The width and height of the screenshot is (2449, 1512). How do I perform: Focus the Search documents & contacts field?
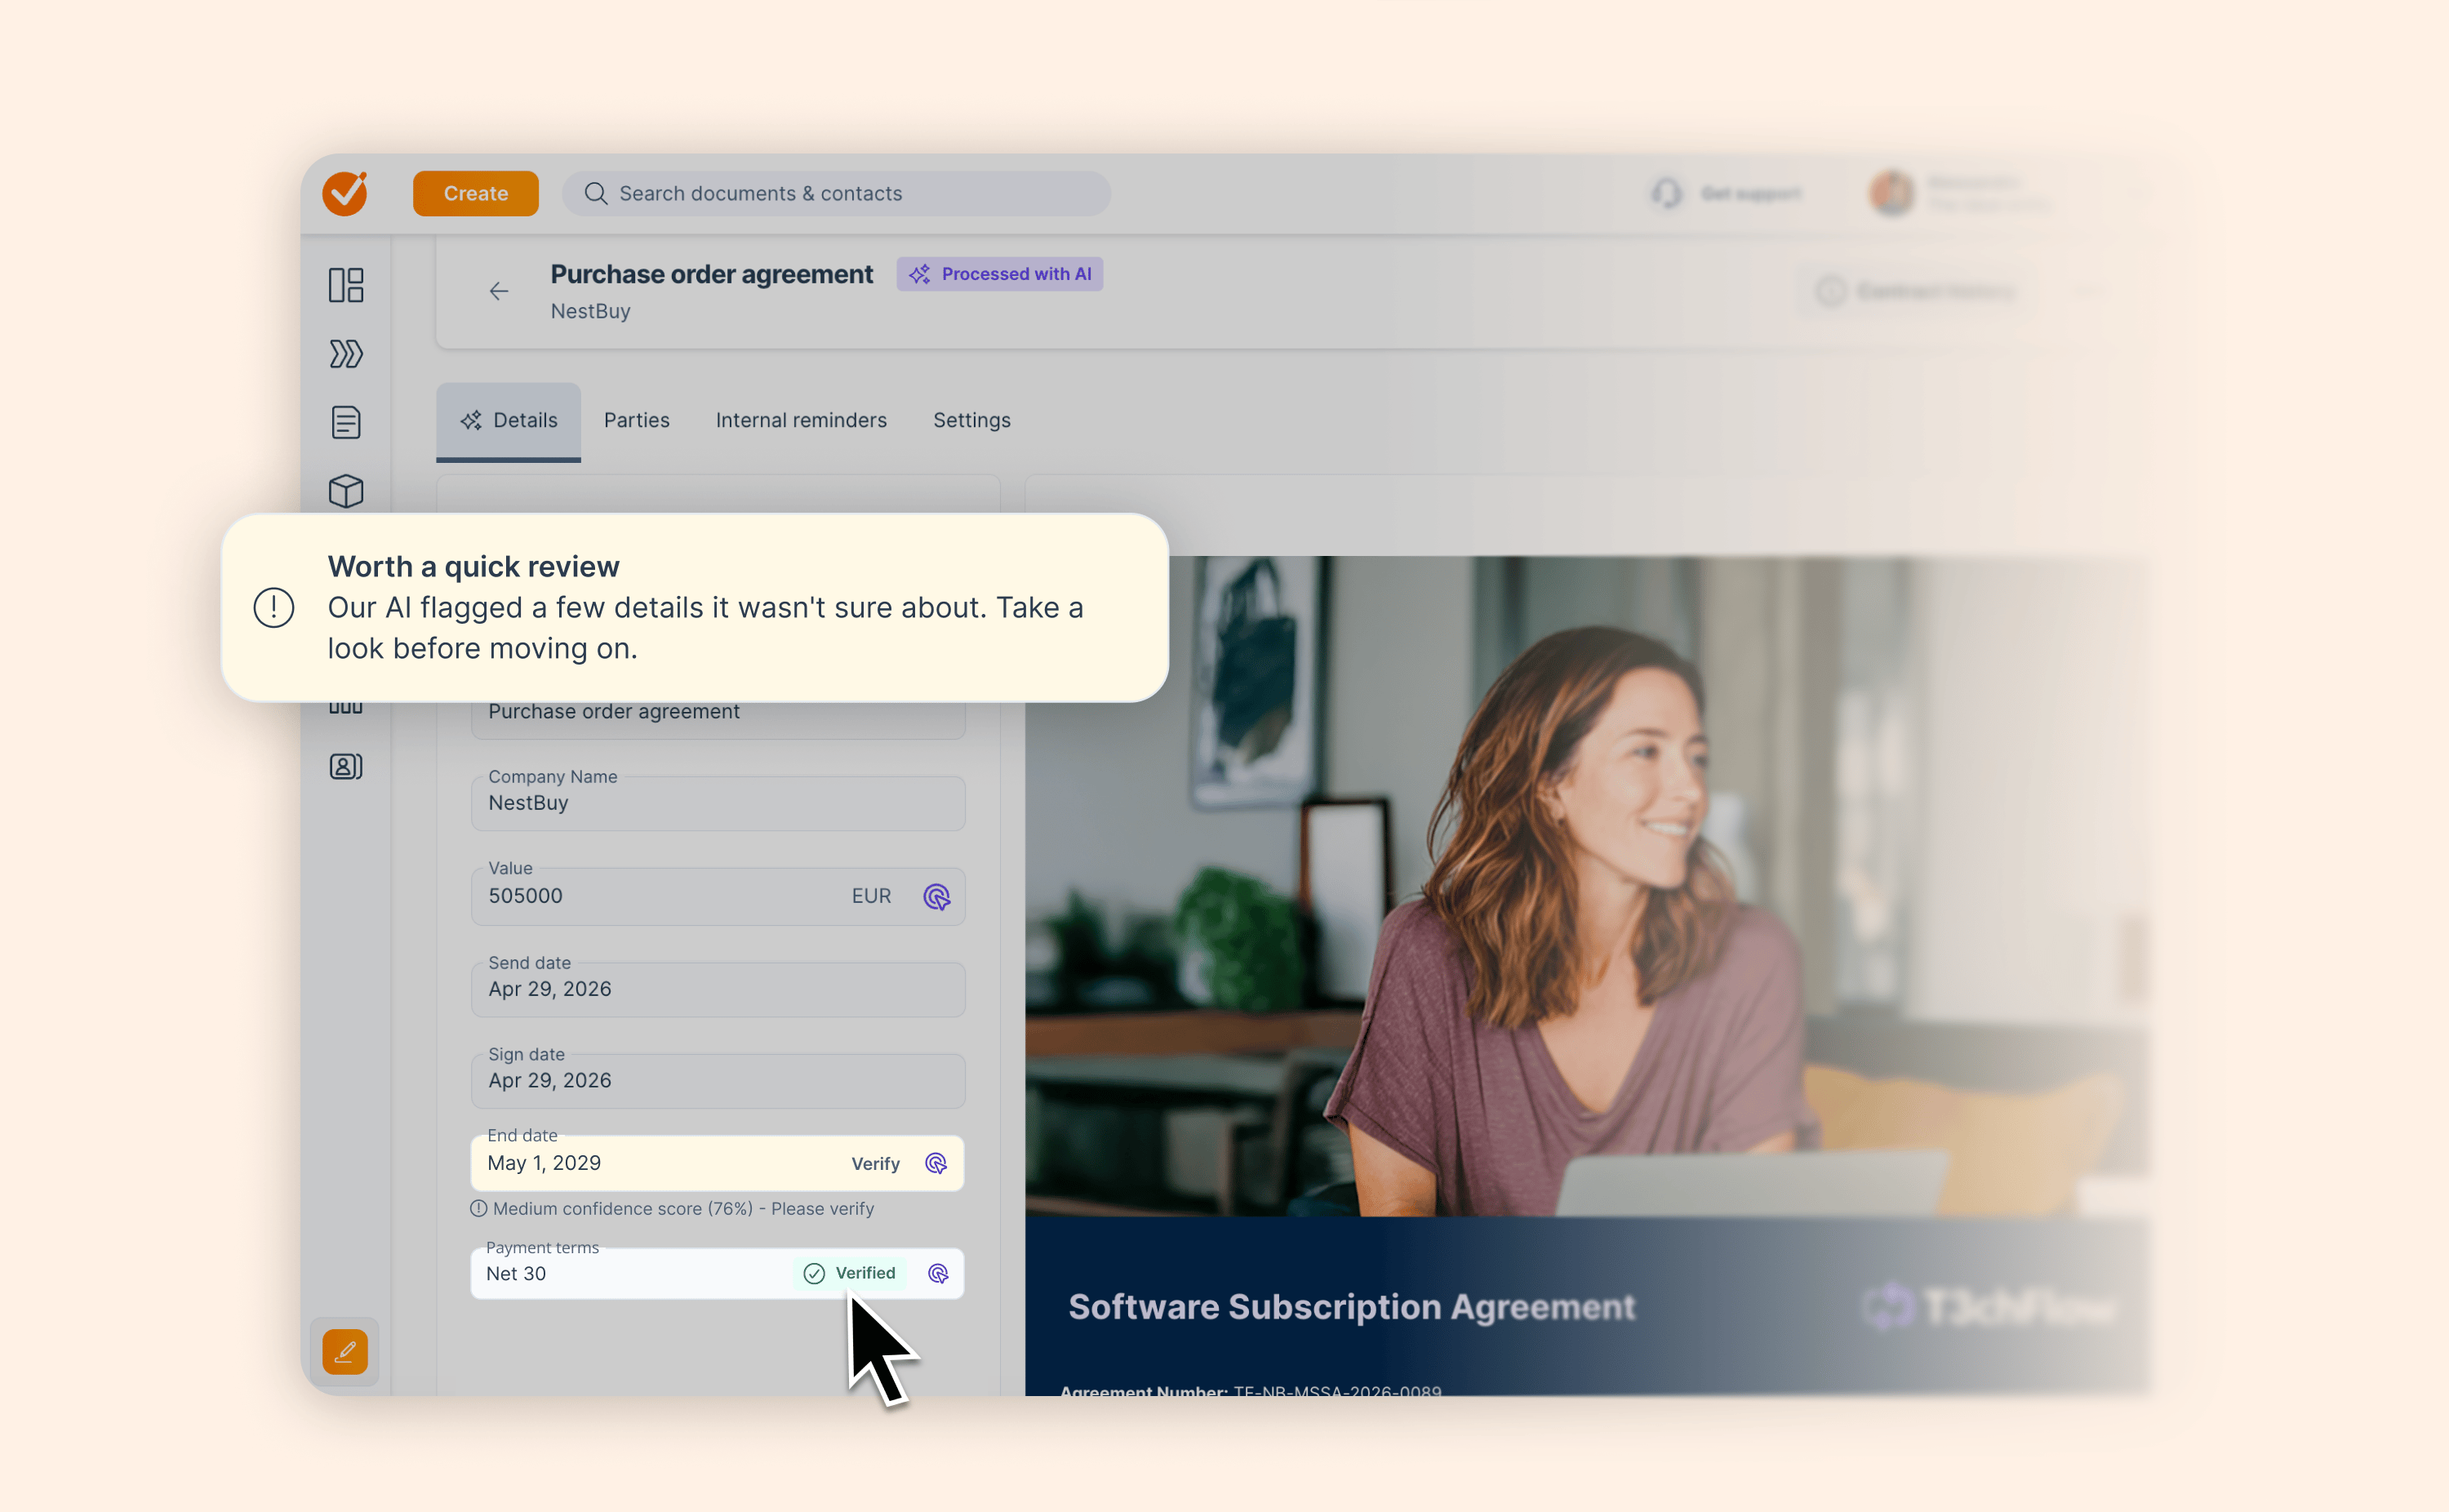tap(836, 193)
